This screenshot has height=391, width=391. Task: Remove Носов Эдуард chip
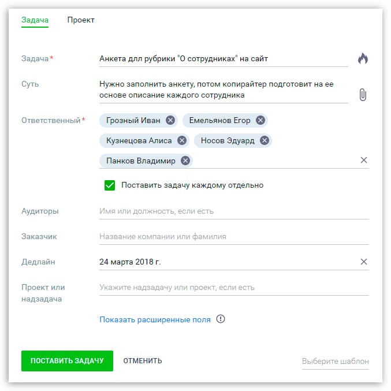point(264,140)
